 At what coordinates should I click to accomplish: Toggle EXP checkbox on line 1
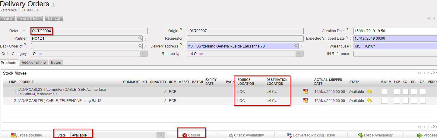[397, 92]
